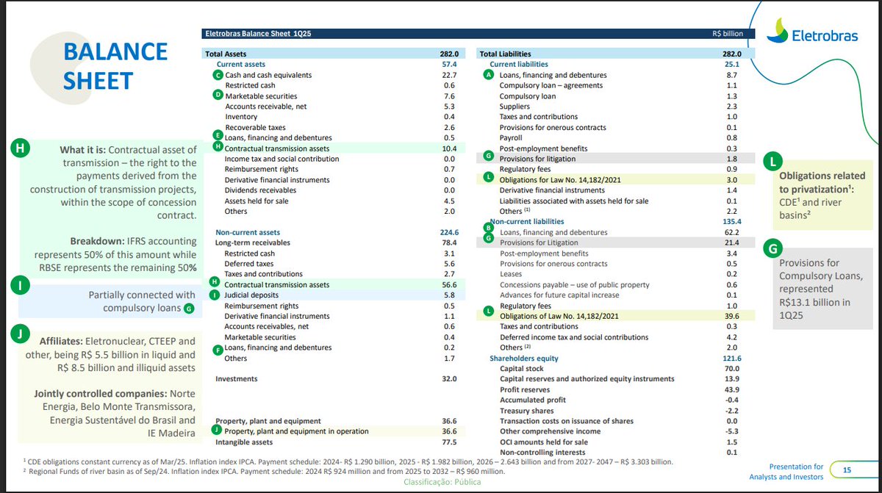The height and width of the screenshot is (493, 882).
Task: Click the L badge on the 3.0 Obligations for Law row
Action: [490, 177]
